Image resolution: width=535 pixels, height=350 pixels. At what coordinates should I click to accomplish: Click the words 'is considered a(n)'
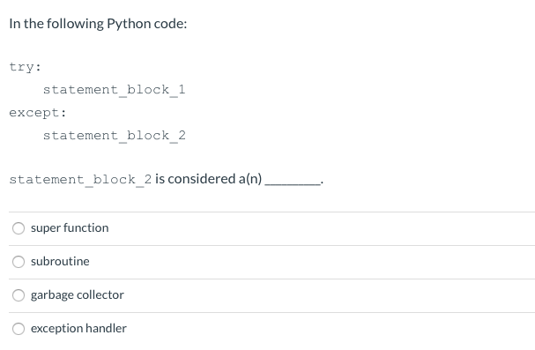click(x=209, y=179)
